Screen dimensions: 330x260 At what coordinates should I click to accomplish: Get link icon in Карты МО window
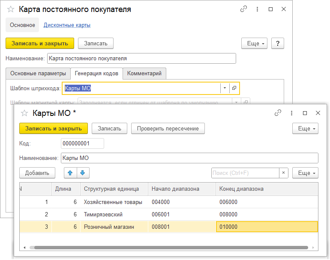(x=278, y=113)
